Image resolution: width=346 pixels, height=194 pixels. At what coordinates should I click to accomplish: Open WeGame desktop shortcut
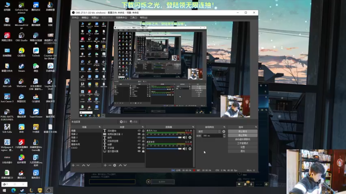21,83
